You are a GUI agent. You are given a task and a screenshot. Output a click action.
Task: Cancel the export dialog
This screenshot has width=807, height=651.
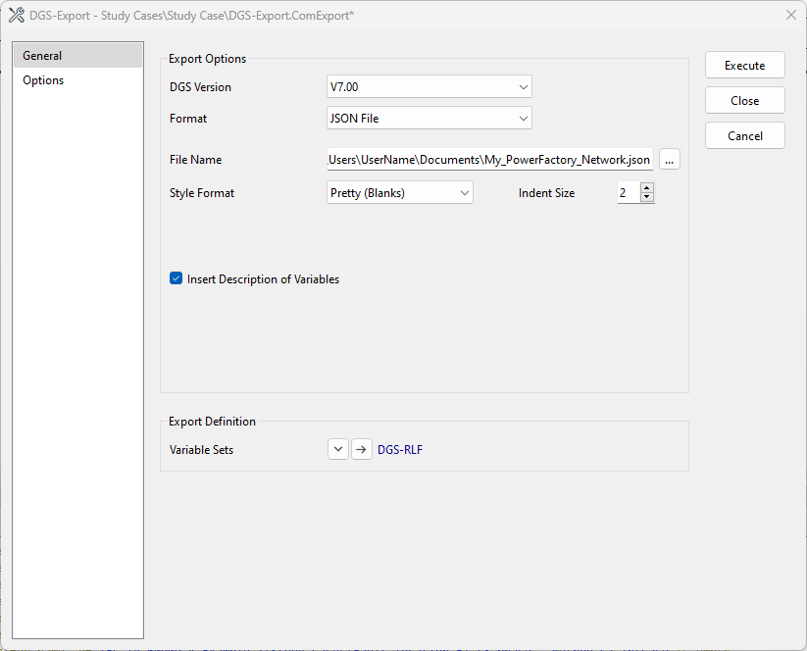[744, 136]
